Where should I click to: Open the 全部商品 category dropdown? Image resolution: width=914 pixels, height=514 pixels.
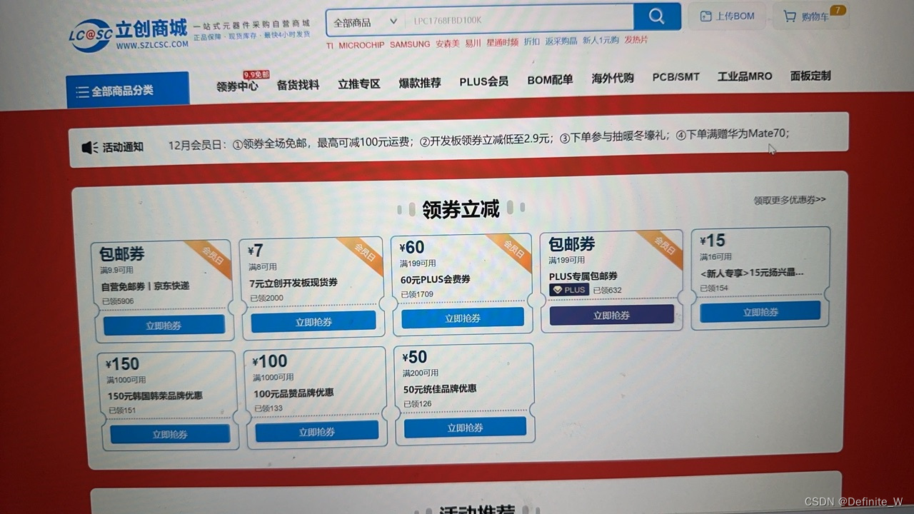click(366, 22)
